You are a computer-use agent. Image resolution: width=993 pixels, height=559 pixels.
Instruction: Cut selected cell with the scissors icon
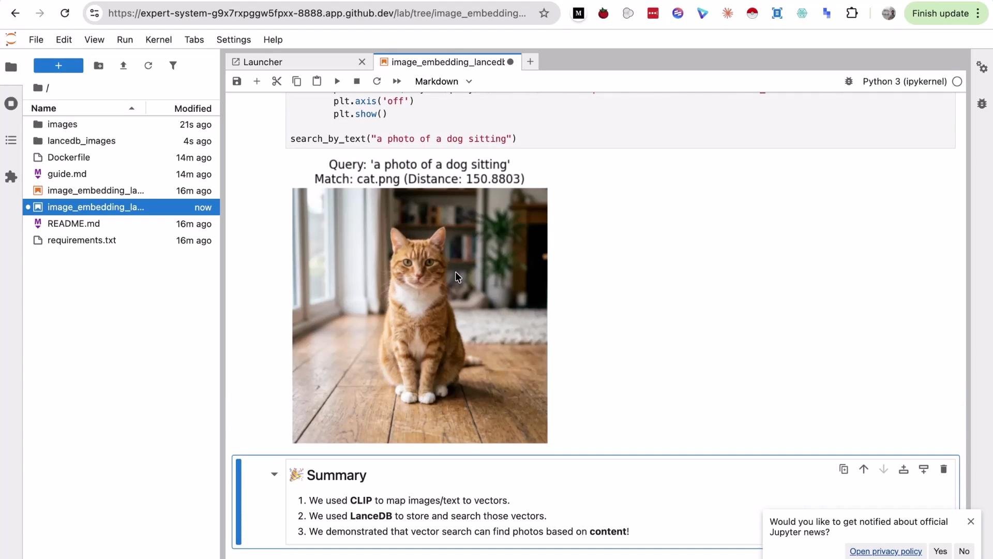(x=277, y=81)
